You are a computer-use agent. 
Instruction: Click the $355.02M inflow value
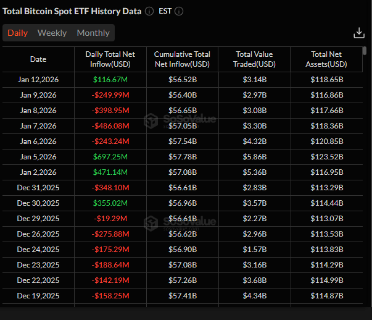coord(110,203)
